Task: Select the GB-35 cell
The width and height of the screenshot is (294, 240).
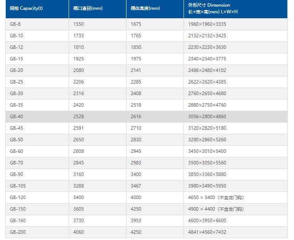Action: [x=37, y=105]
